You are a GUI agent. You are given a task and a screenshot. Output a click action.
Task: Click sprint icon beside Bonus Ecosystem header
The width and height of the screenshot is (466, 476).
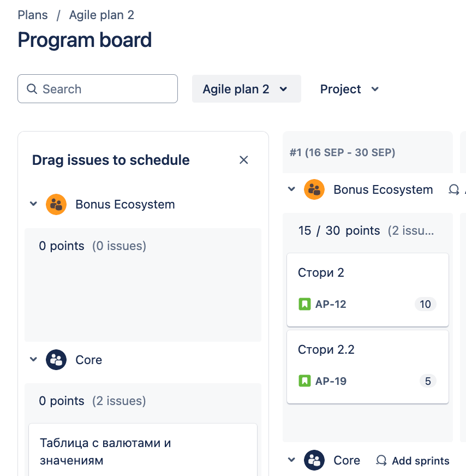[454, 190]
